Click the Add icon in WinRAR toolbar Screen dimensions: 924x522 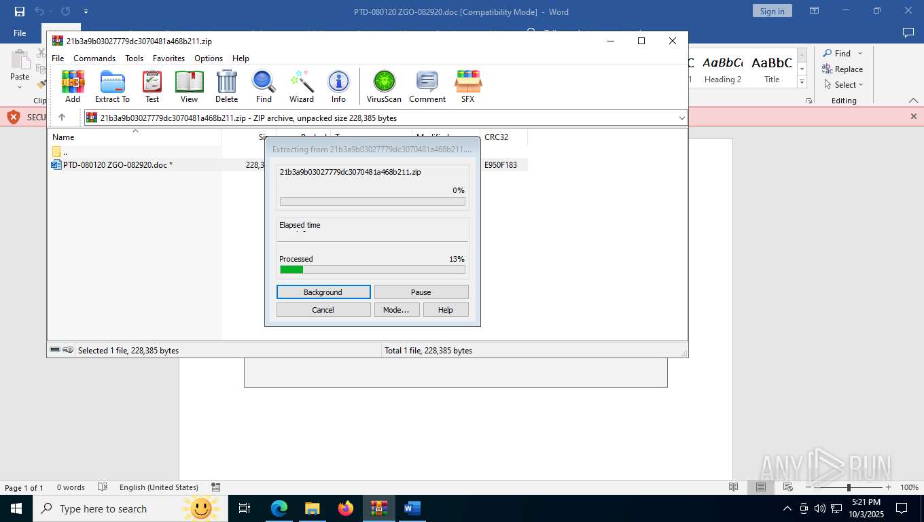point(73,86)
